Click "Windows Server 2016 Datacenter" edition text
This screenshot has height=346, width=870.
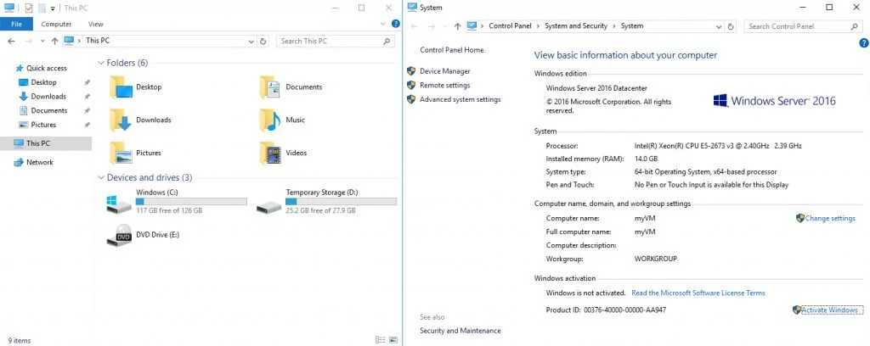tap(596, 88)
